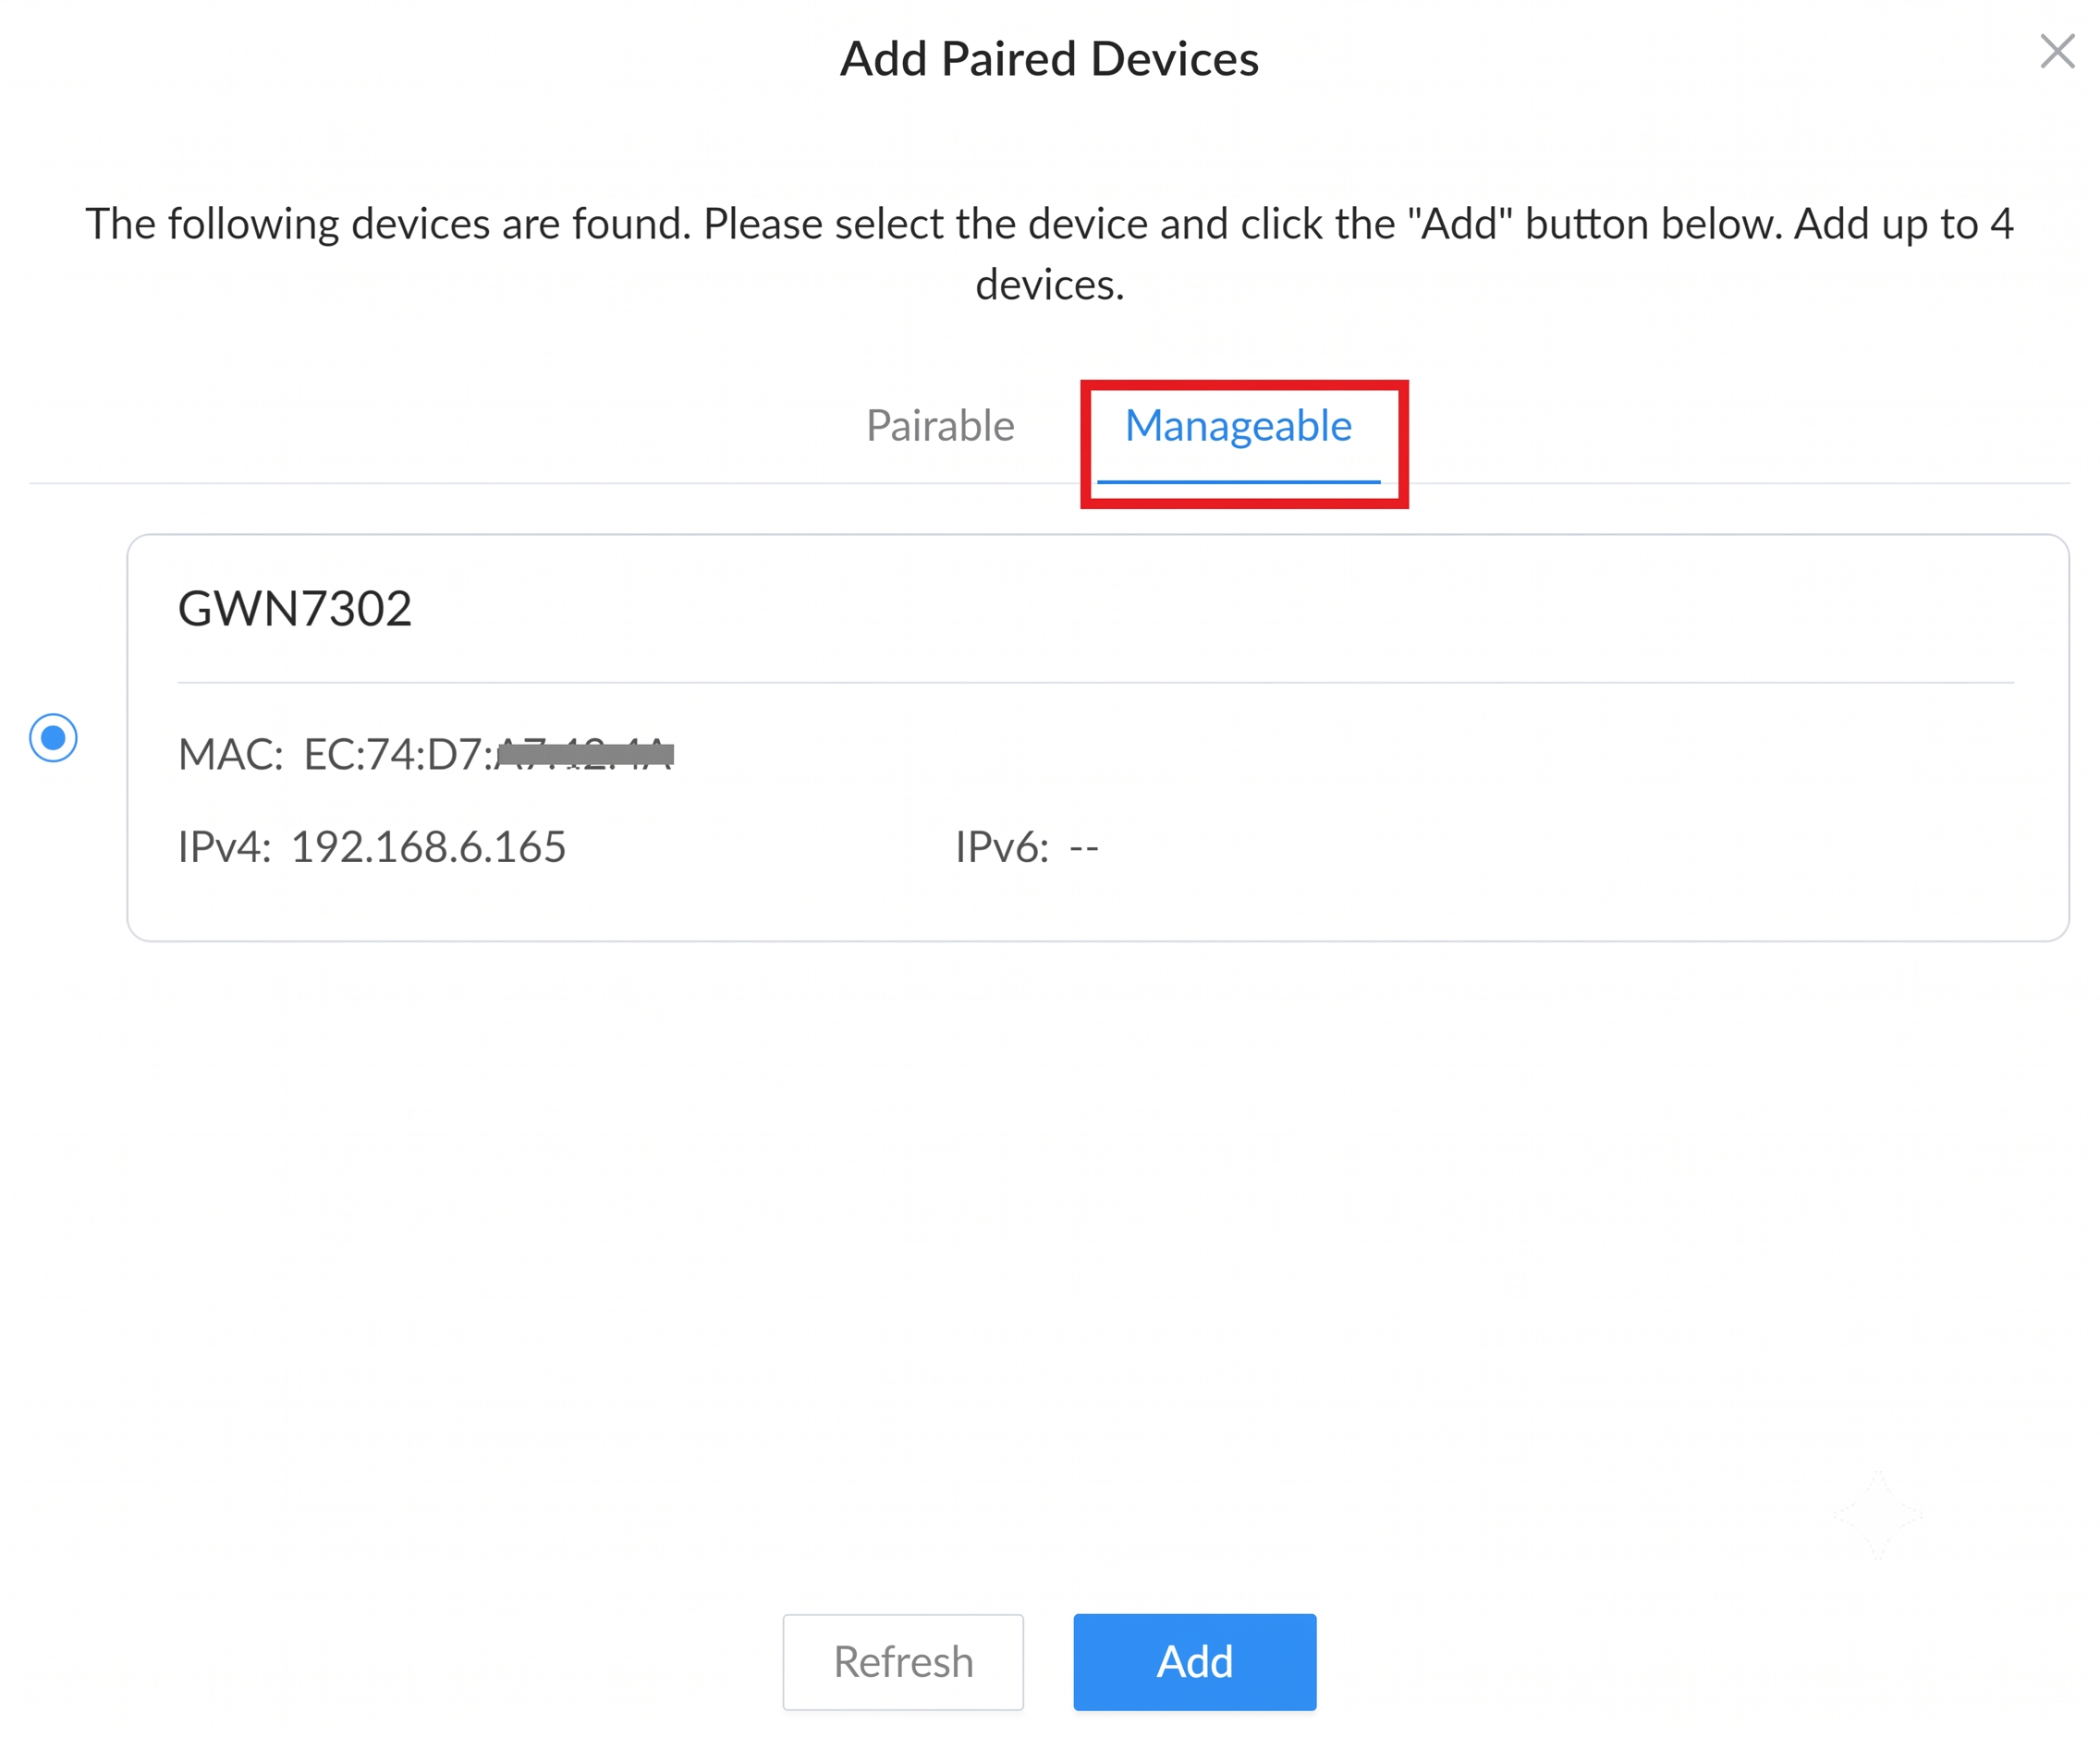Click the IPv4 address 192.168.6.165
The height and width of the screenshot is (1737, 2100).
(428, 846)
